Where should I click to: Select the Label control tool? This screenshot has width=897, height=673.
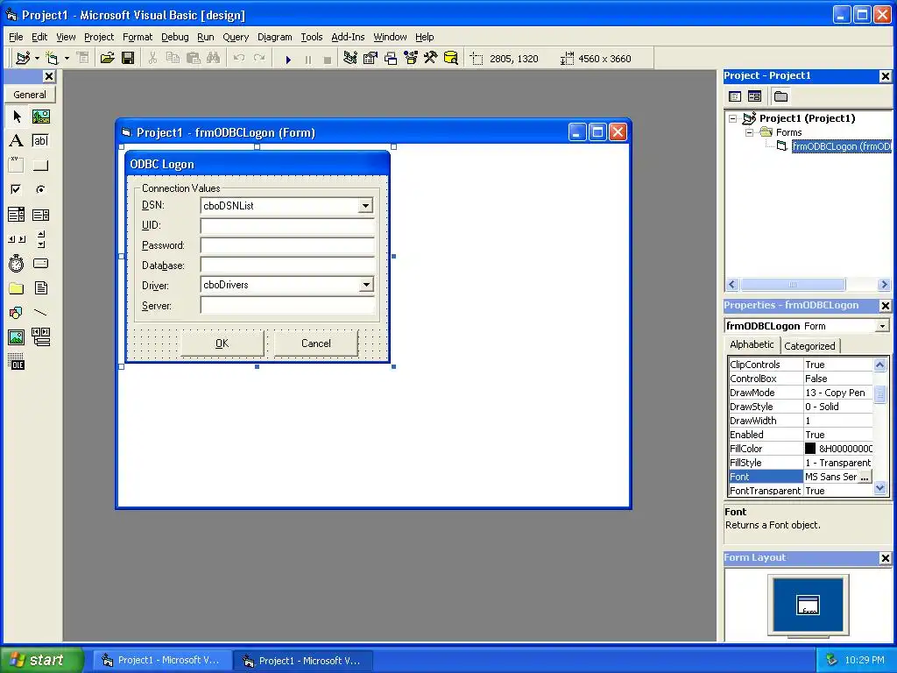(x=17, y=141)
